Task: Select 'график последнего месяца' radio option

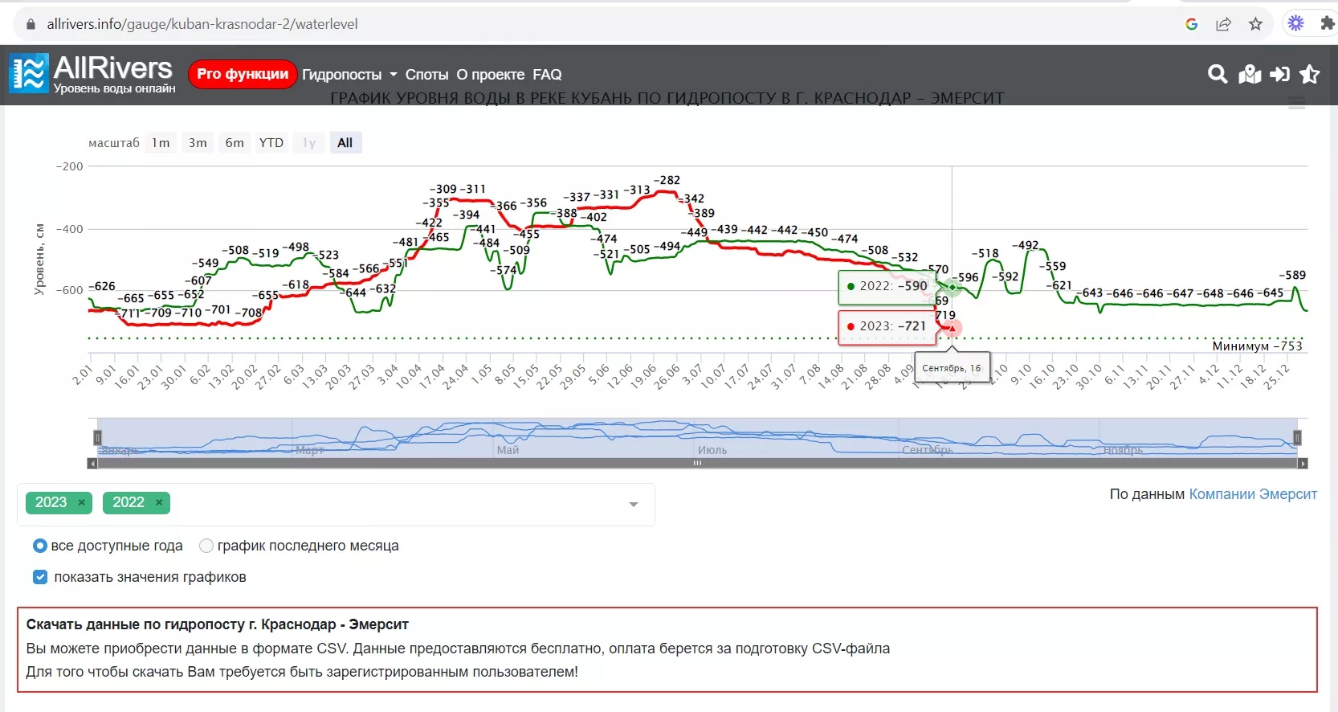Action: click(206, 546)
